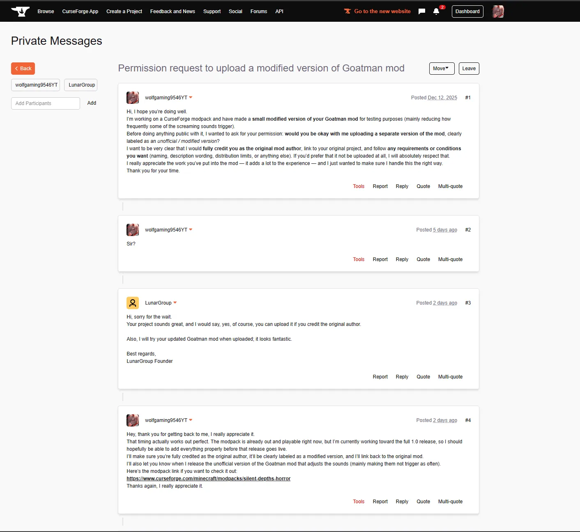Quote post #4
The height and width of the screenshot is (532, 580).
point(423,502)
